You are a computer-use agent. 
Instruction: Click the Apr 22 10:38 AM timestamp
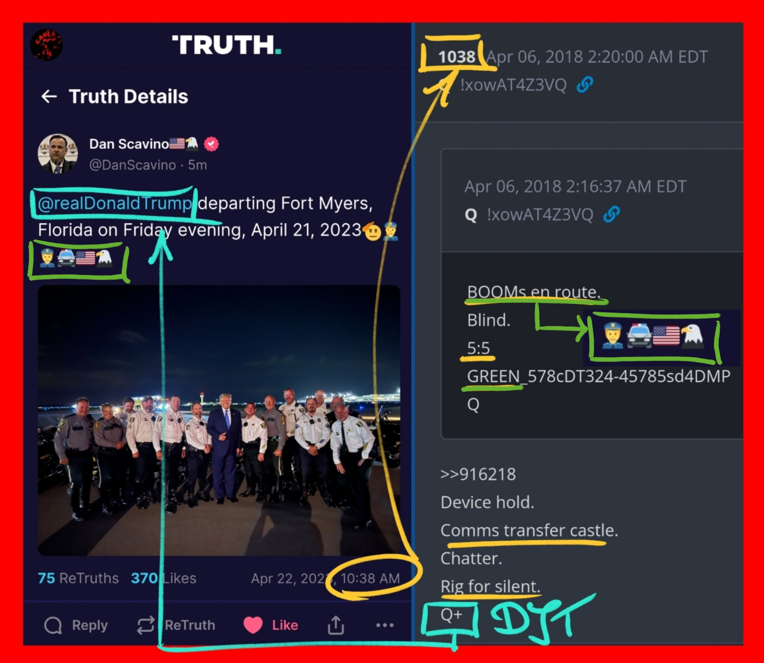tap(325, 578)
